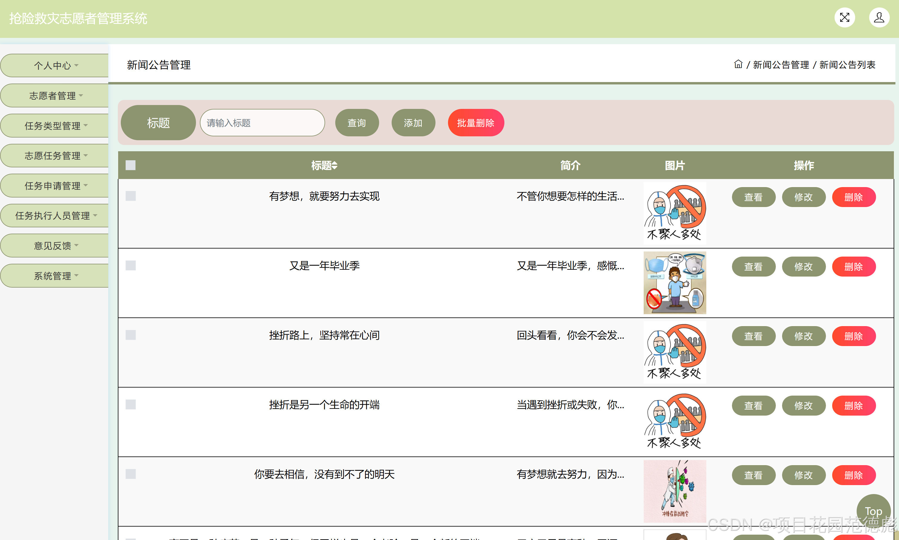
Task: Expand the 志愿者管理 sidebar menu
Action: [54, 95]
